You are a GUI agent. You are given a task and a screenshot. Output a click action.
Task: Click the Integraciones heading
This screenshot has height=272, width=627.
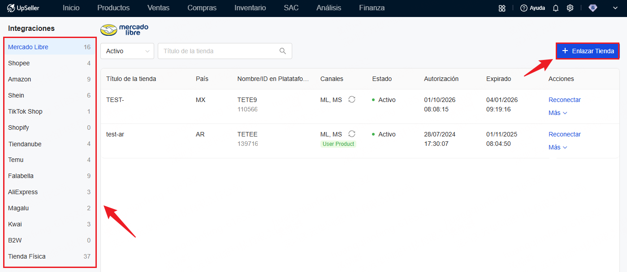click(31, 28)
